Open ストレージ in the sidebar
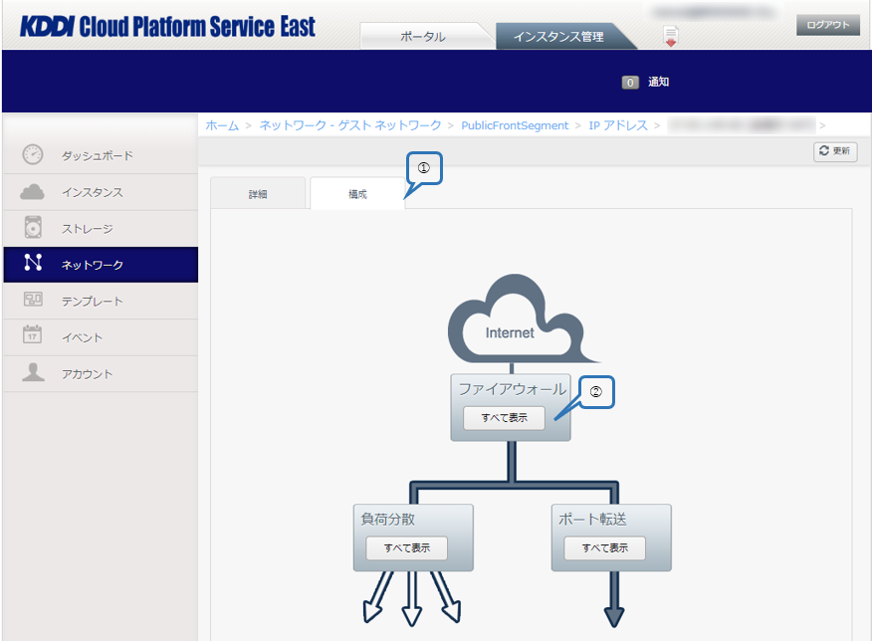This screenshot has height=641, width=873. 101,228
